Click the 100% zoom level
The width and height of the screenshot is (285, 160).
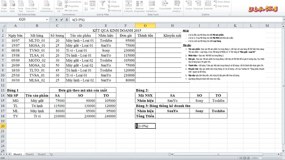click(x=255, y=158)
